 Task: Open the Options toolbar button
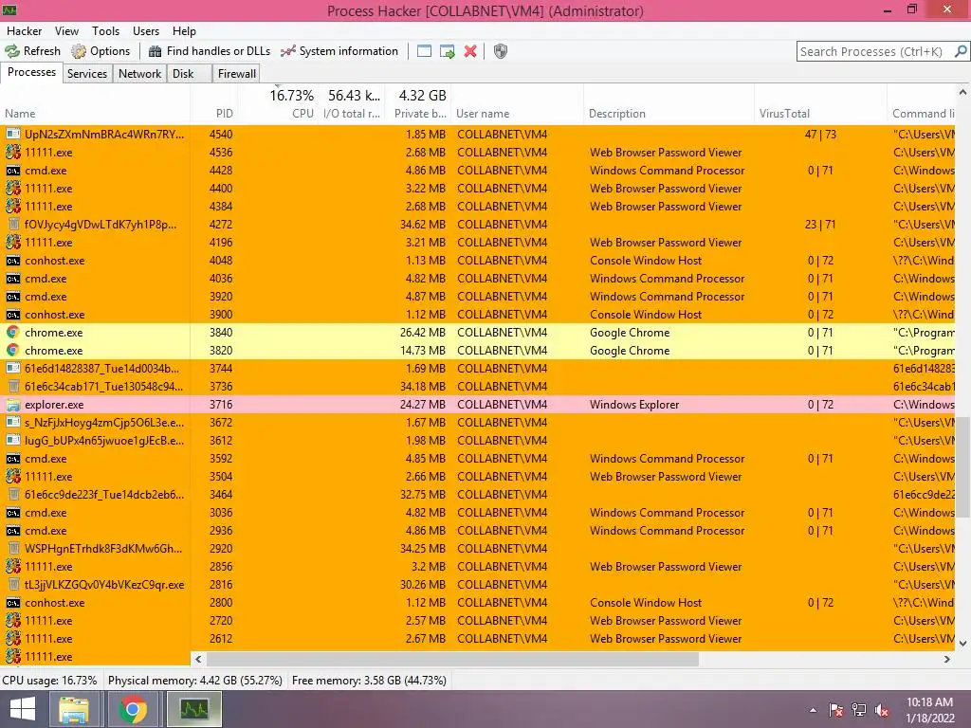[x=101, y=51]
